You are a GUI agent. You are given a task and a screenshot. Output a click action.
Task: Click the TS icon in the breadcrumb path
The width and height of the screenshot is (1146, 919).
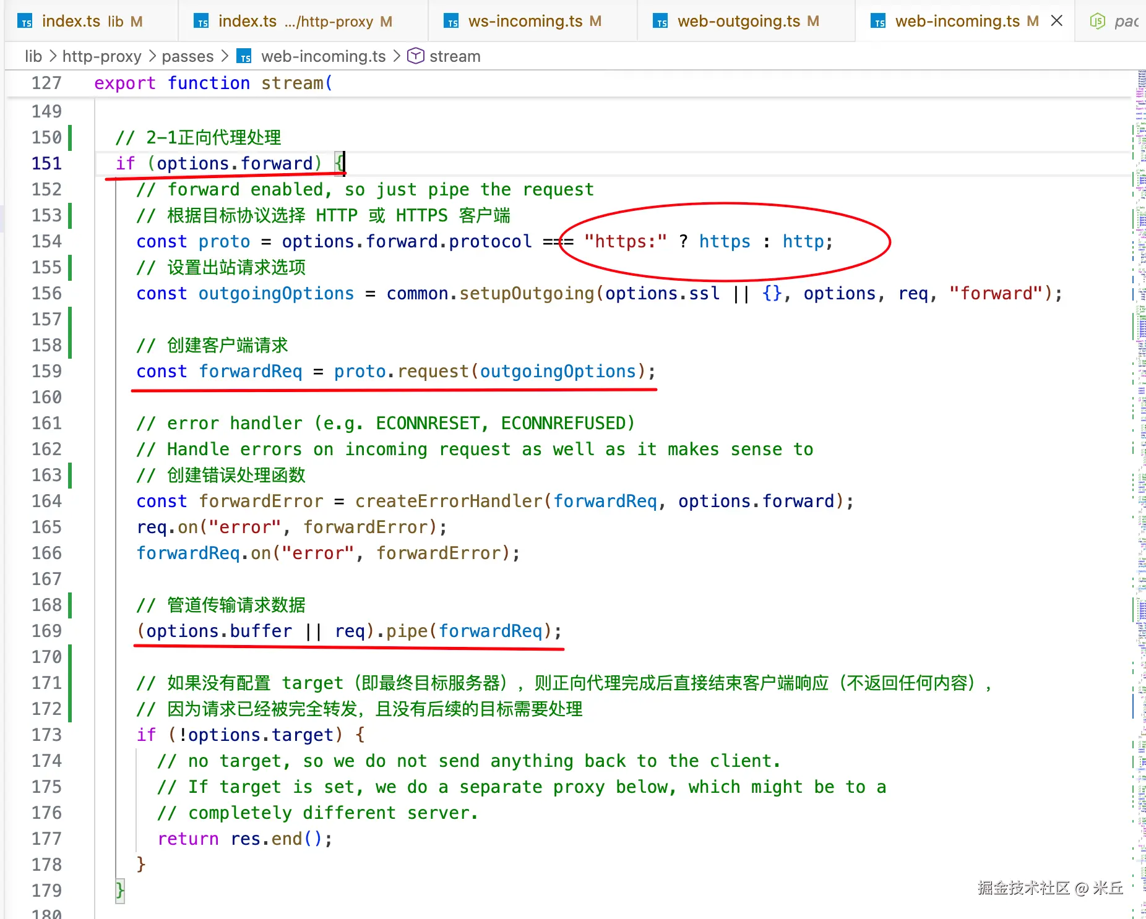245,57
